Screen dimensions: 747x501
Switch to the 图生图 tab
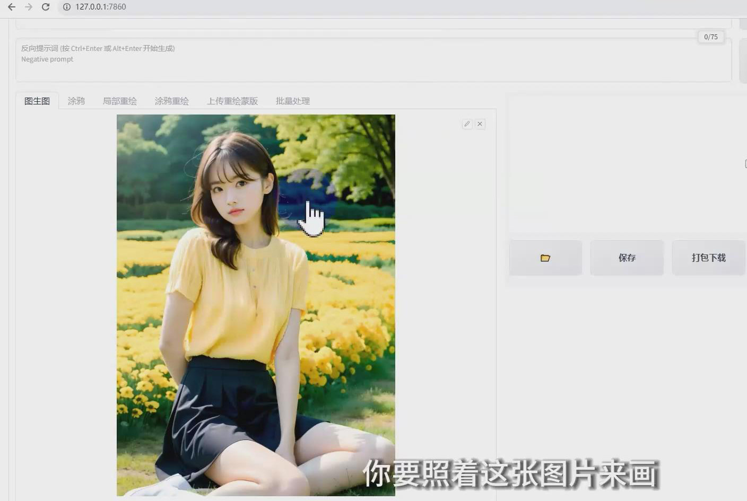37,101
